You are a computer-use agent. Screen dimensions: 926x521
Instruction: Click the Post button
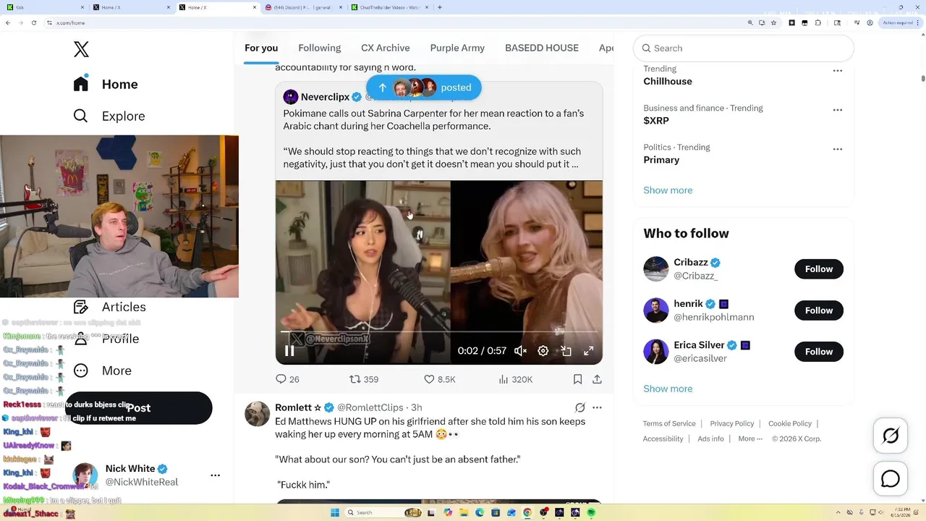139,408
